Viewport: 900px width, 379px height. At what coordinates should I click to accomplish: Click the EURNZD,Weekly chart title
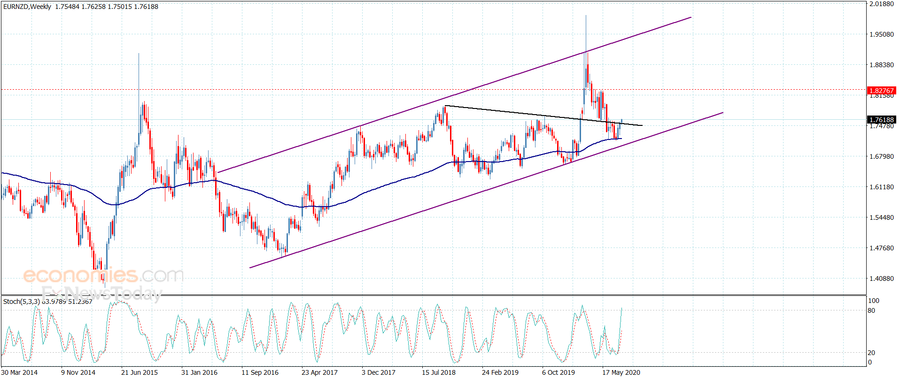[27, 7]
